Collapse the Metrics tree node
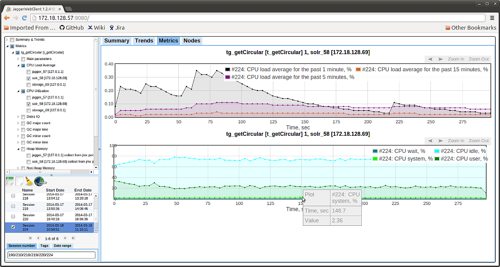Screen dimensions: 500x267 [7, 46]
